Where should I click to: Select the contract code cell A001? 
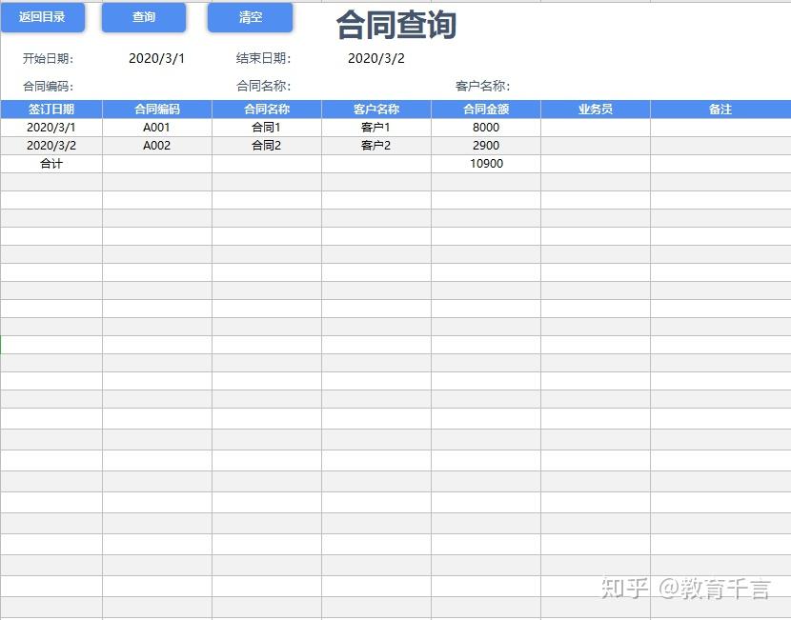[157, 128]
